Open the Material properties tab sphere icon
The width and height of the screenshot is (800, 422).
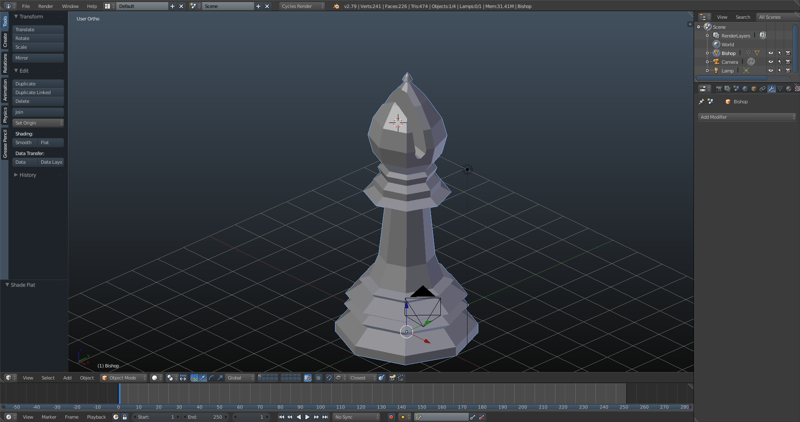click(789, 89)
